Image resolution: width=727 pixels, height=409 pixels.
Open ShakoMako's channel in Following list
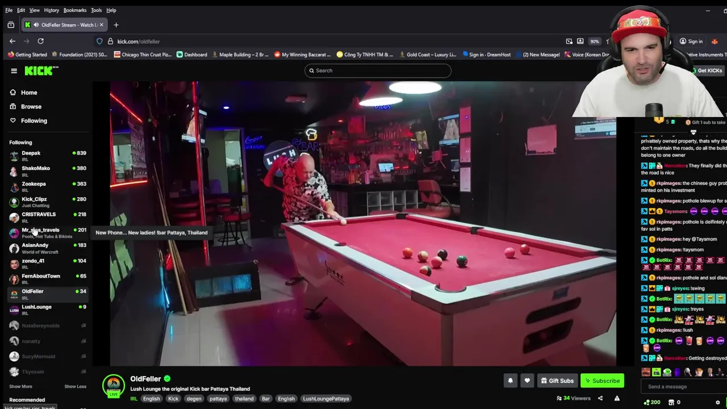(48, 171)
